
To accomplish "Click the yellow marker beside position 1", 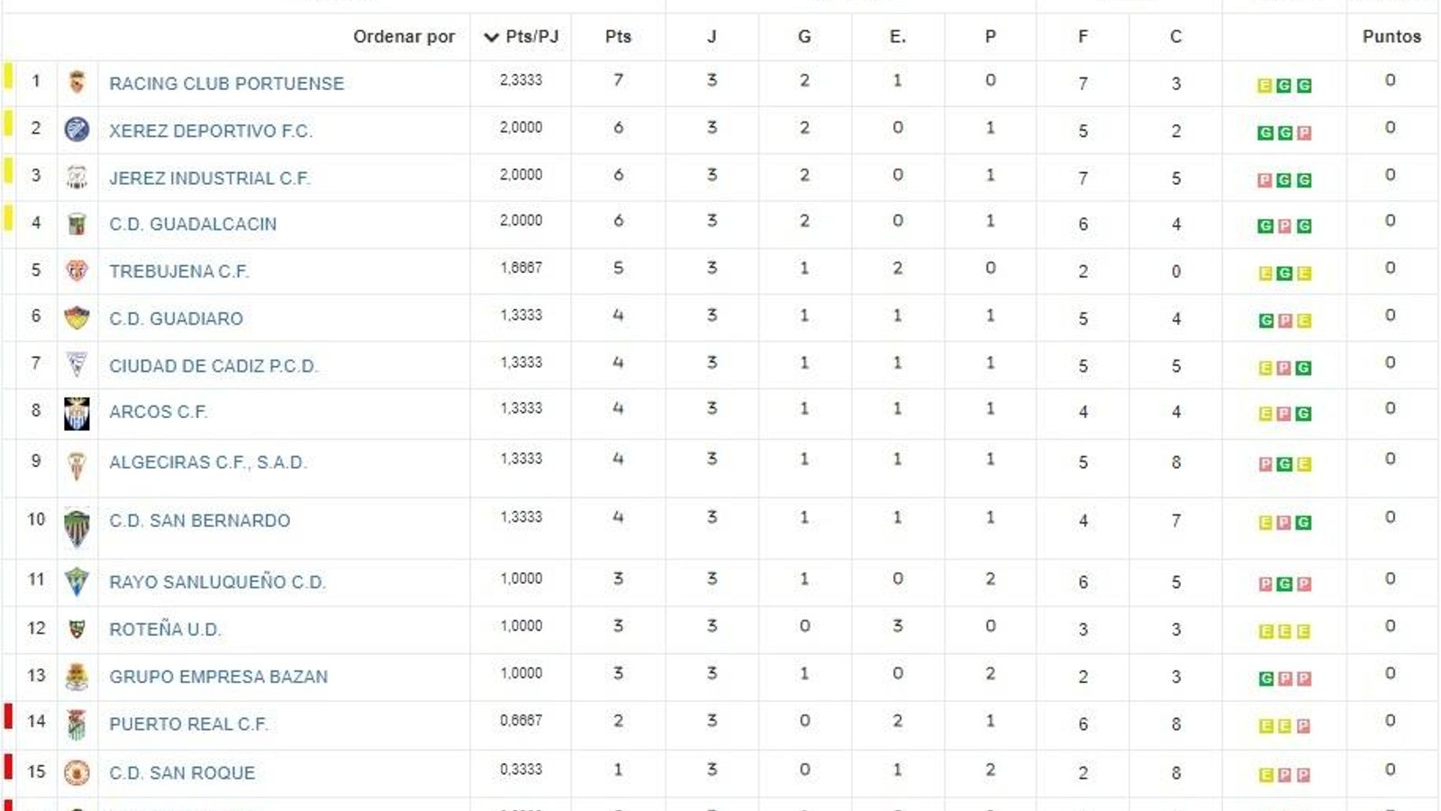I will click(8, 75).
